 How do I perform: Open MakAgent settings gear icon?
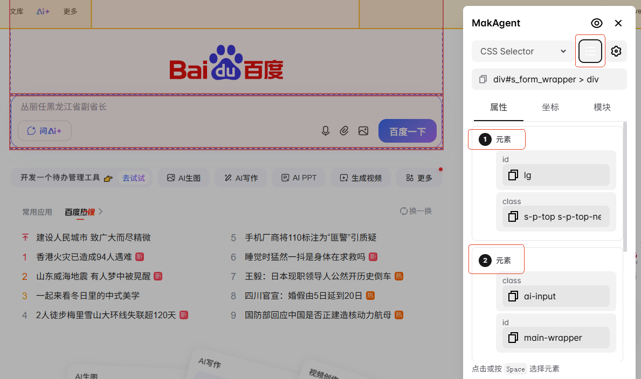pos(616,51)
